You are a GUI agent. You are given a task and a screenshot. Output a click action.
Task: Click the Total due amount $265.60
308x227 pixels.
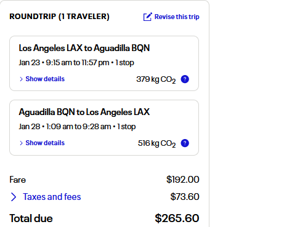click(177, 218)
